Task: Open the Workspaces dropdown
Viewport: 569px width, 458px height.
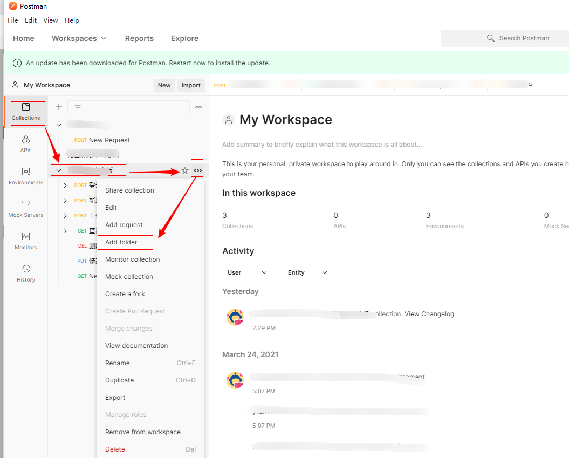Action: [x=79, y=38]
